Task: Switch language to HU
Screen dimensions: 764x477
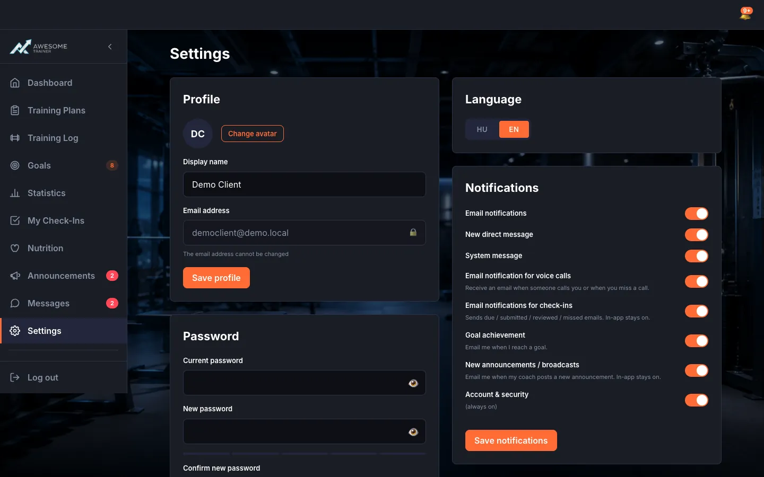Action: 482,129
